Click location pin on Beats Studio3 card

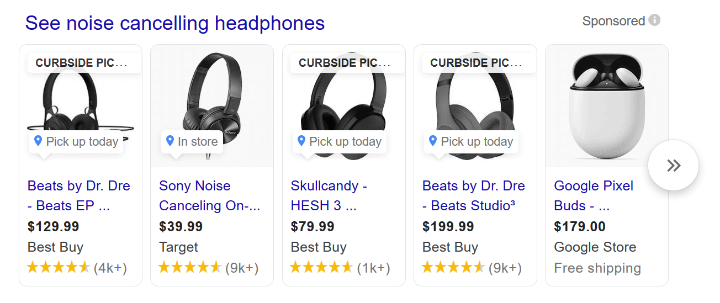click(433, 141)
